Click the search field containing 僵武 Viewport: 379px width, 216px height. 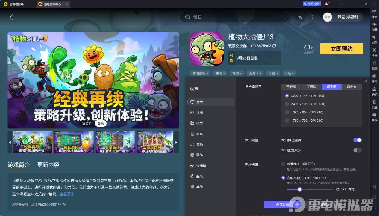click(235, 17)
